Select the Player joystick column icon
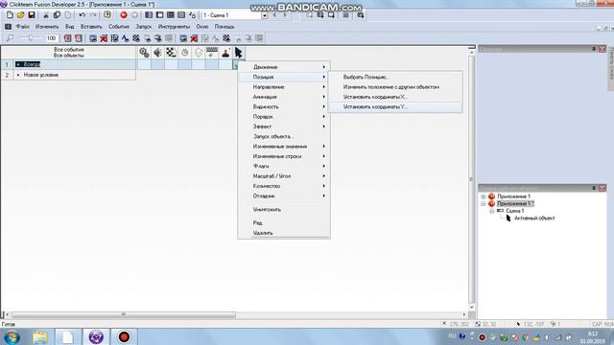 click(x=225, y=53)
